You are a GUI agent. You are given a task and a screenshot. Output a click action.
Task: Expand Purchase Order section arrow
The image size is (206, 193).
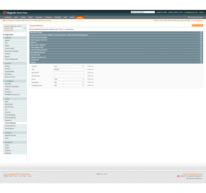(201, 55)
